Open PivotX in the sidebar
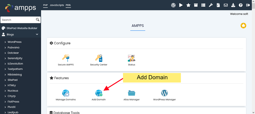The width and height of the screenshot is (255, 114). (11, 107)
